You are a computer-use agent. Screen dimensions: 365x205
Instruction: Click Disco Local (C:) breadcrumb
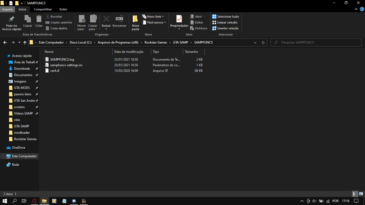click(x=81, y=42)
